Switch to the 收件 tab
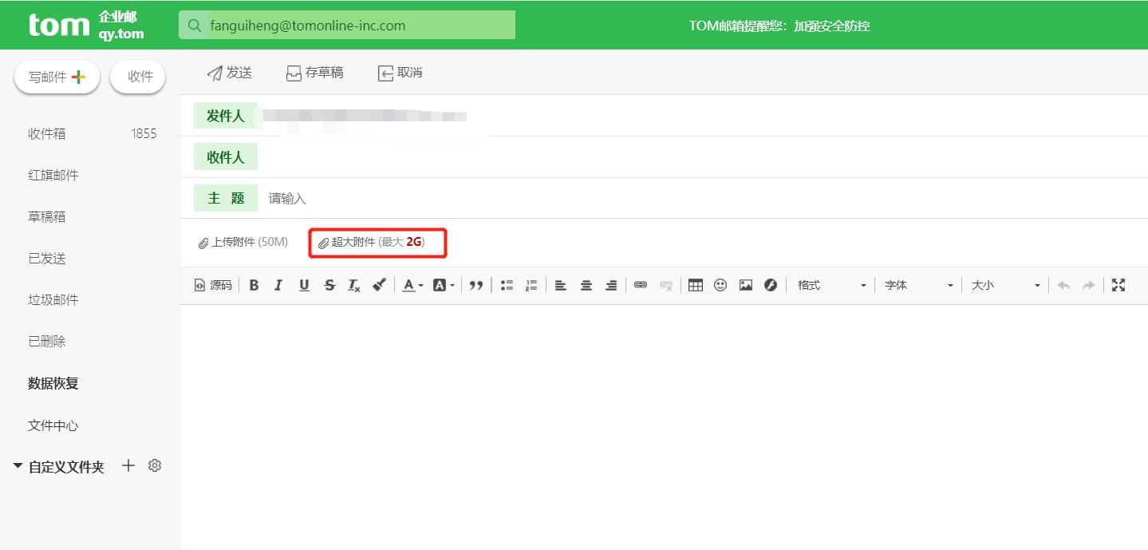This screenshot has width=1148, height=550. coord(137,76)
